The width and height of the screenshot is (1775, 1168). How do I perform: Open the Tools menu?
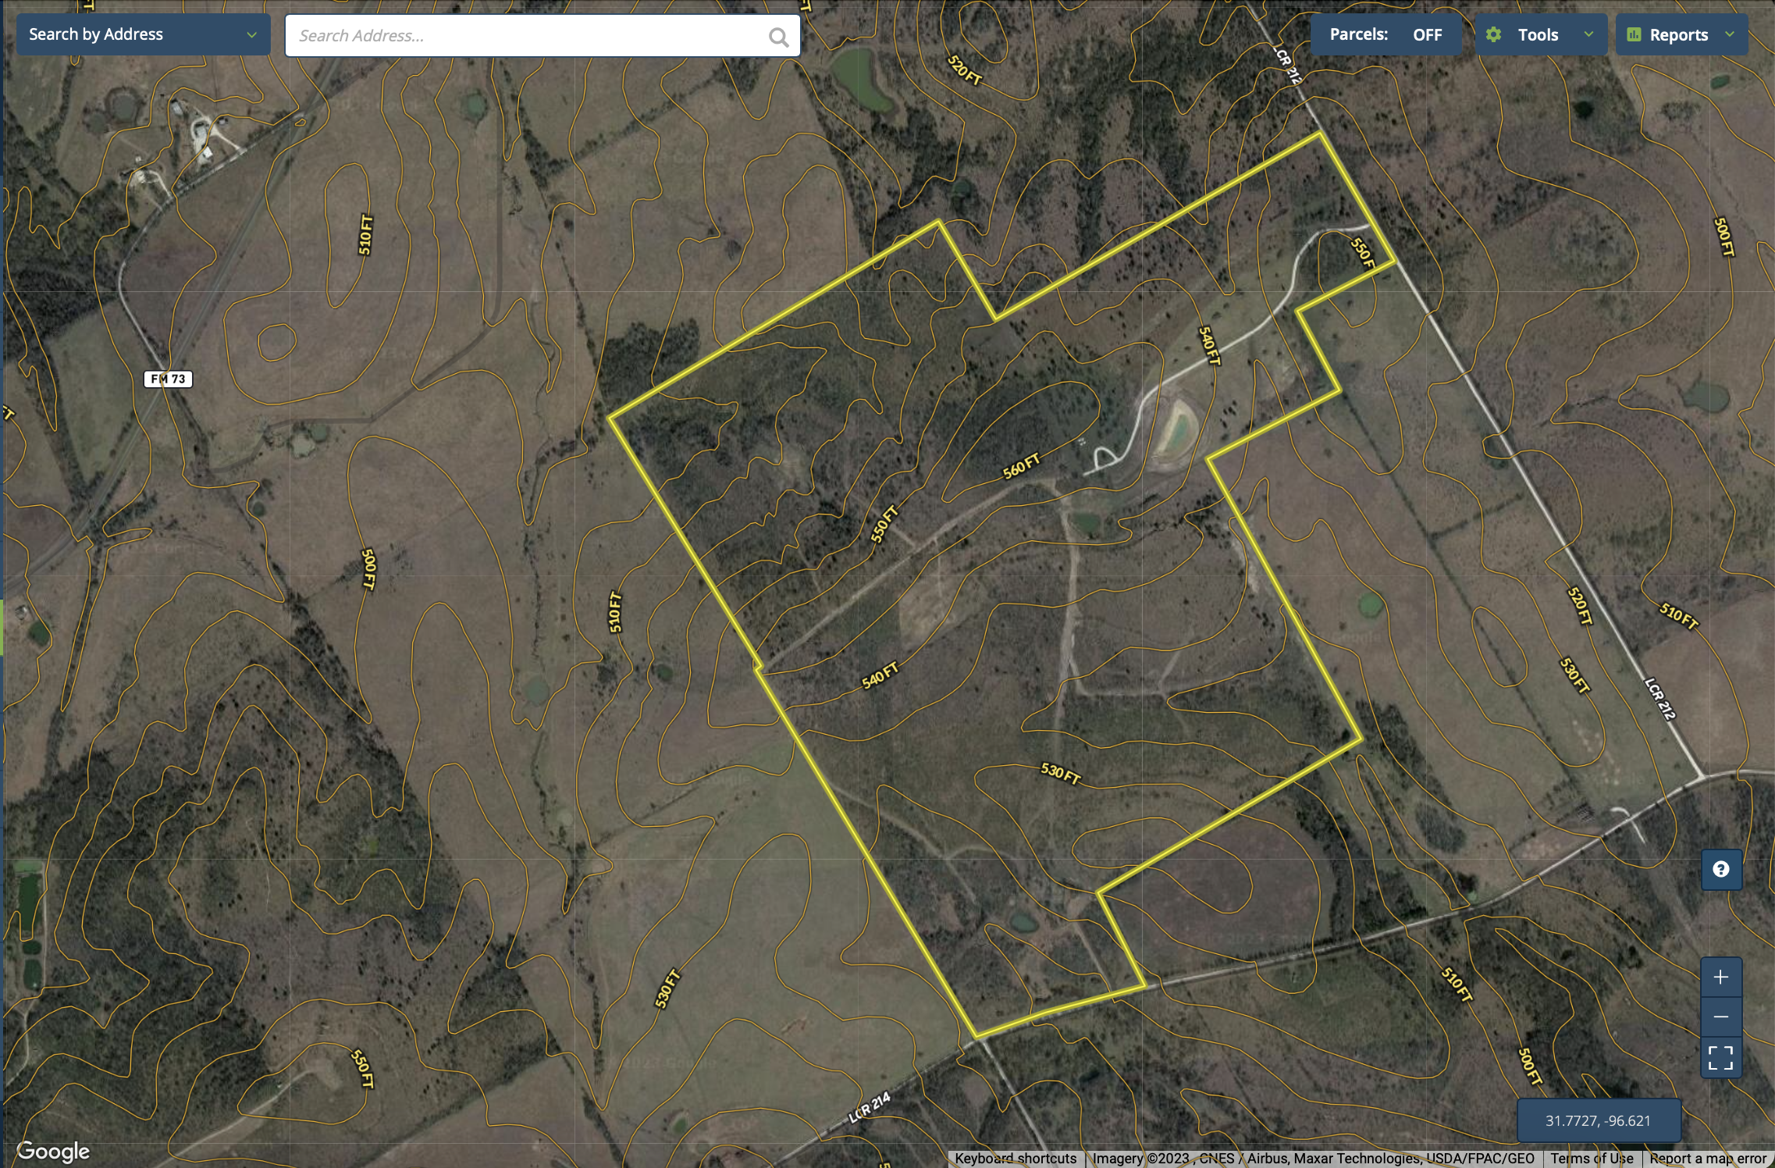coord(1538,34)
